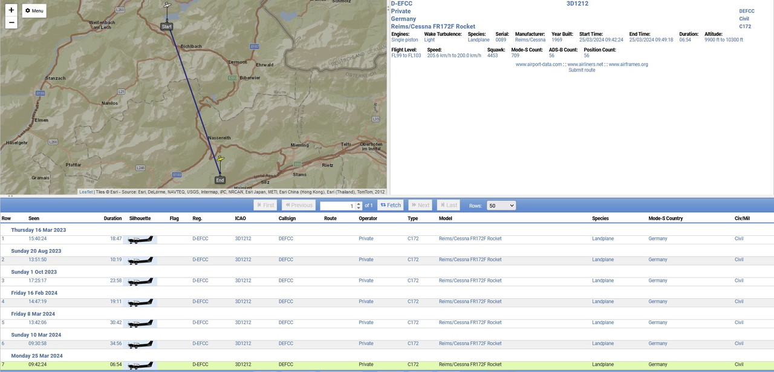Click the Submit route link
Viewport: 774px width, 372px height.
coord(582,70)
